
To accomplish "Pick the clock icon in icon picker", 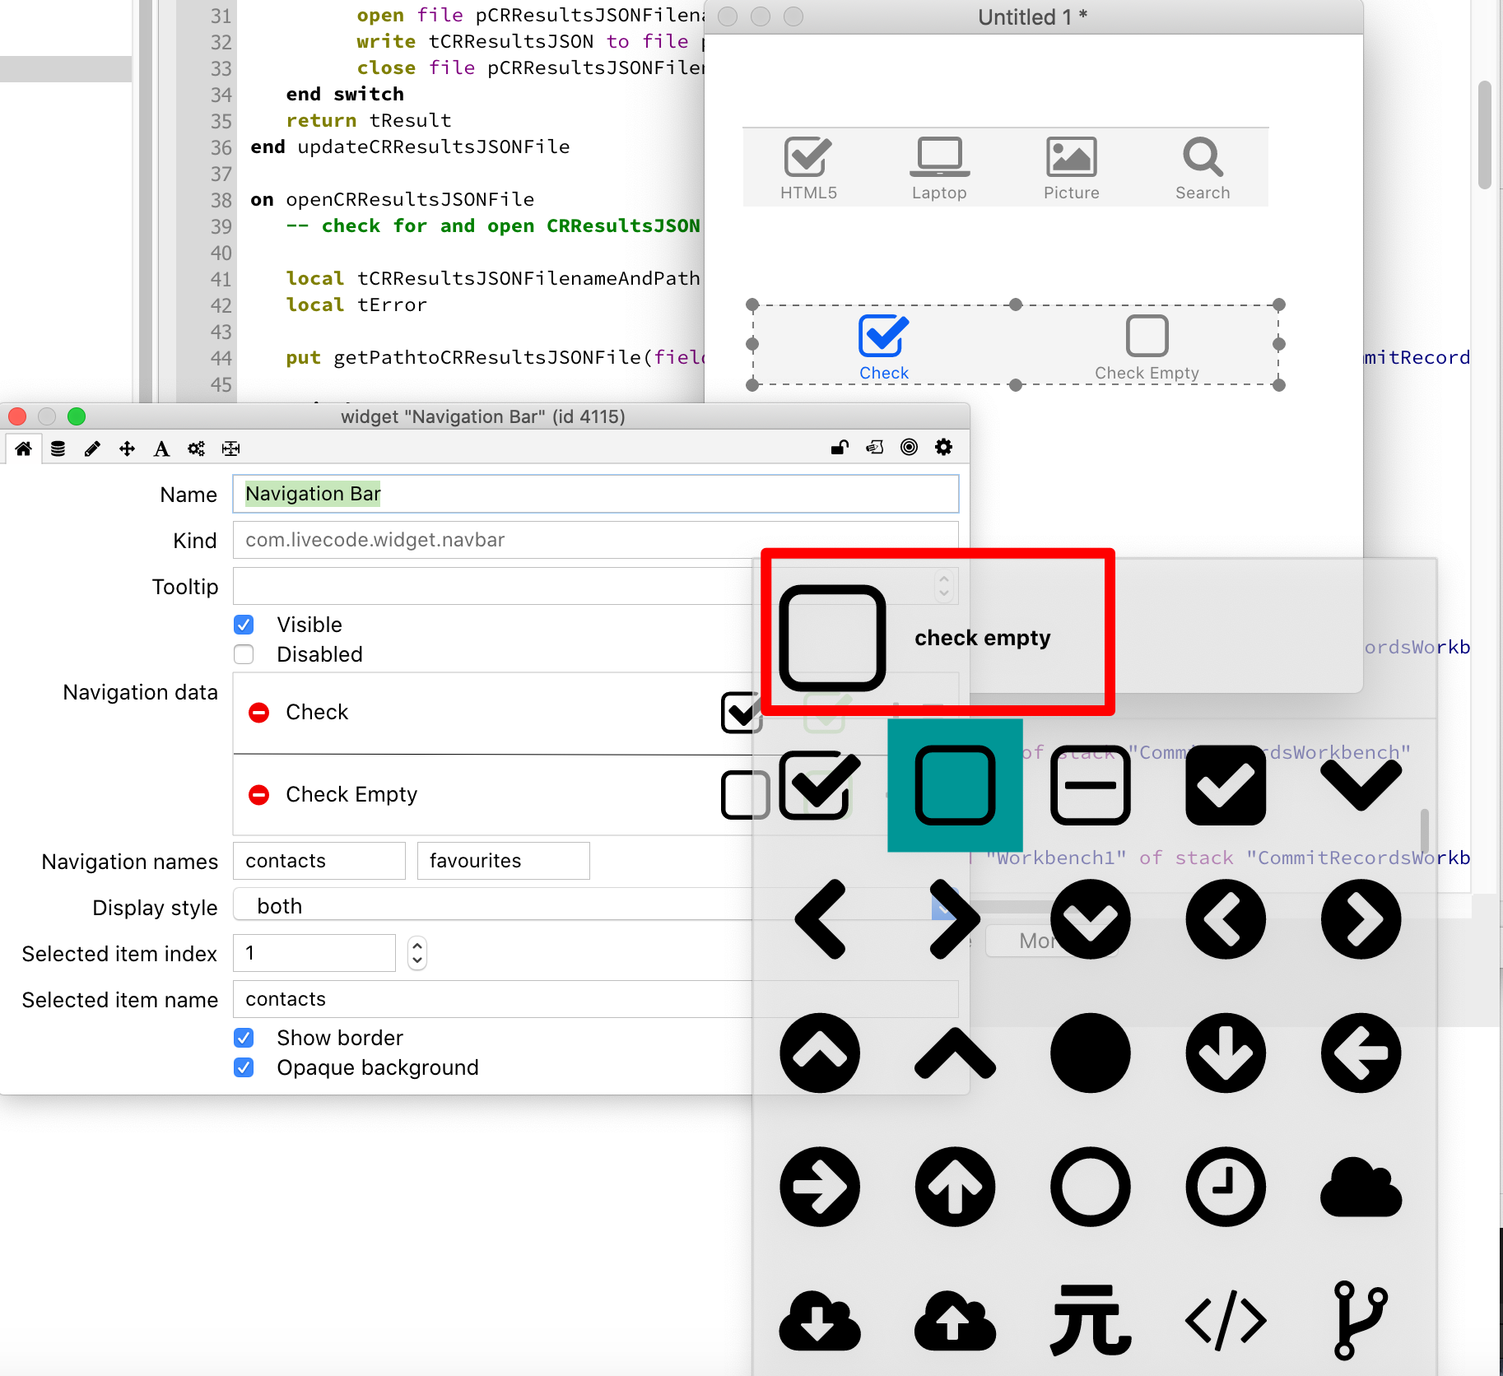I will click(1225, 1187).
